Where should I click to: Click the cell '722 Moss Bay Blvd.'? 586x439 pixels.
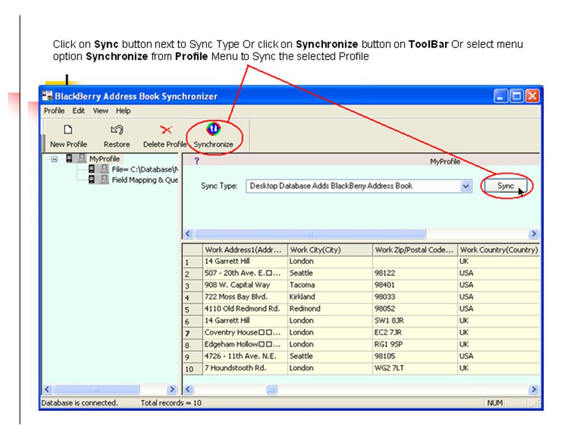click(x=245, y=297)
